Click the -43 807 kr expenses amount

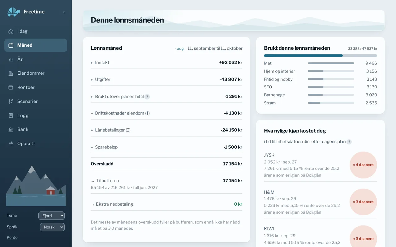point(231,79)
